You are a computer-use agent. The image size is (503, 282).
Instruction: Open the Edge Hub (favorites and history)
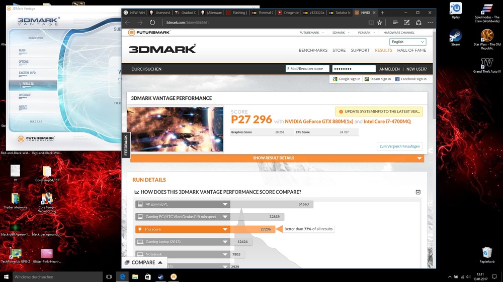395,23
